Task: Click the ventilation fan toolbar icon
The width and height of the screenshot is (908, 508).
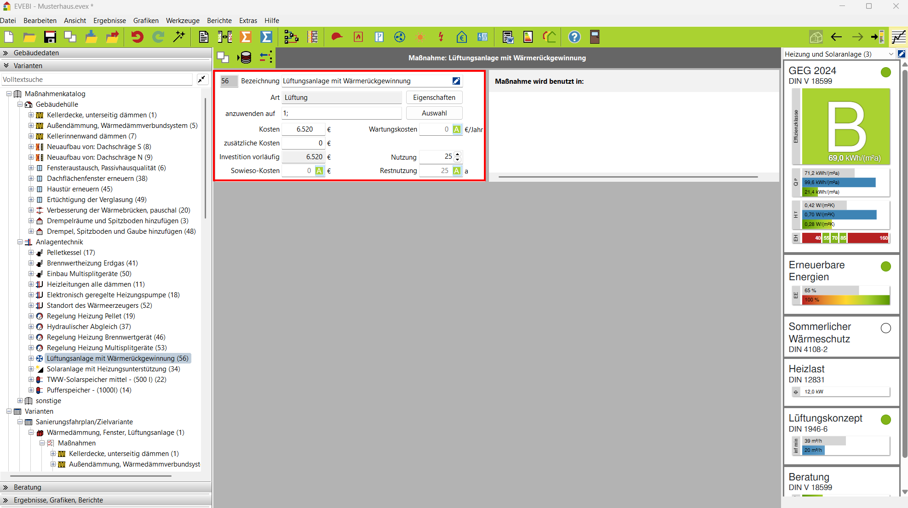Action: pos(399,37)
